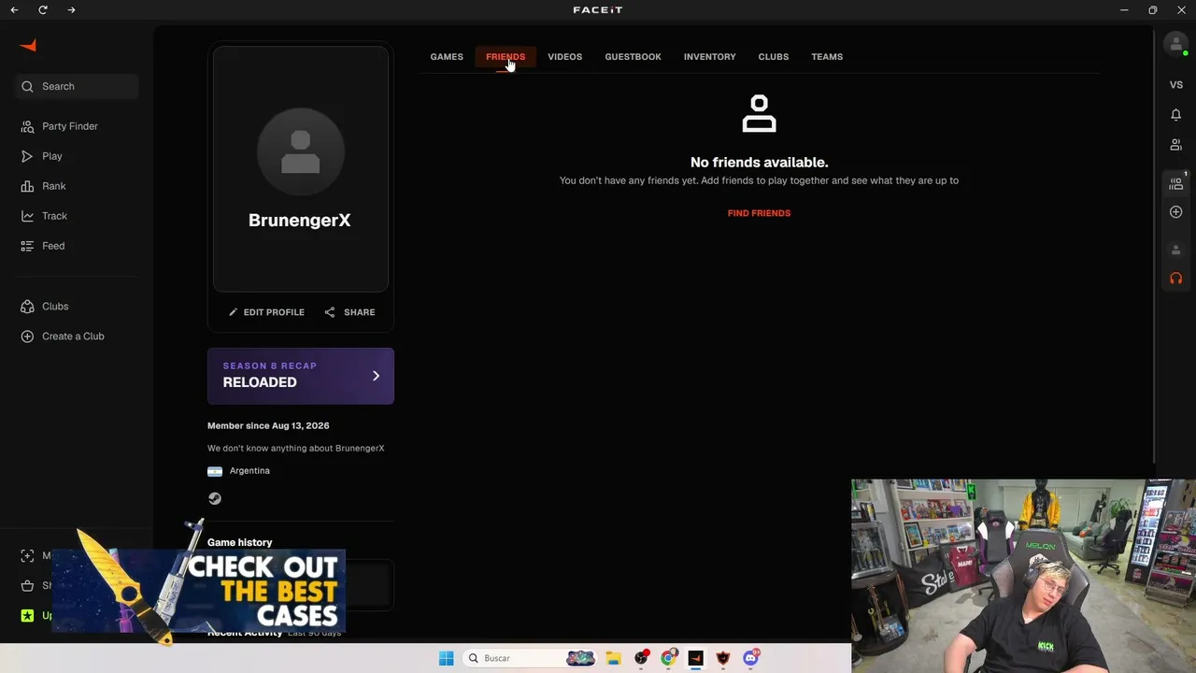Click the 'Member since Aug 13, 2026' text

point(268,426)
